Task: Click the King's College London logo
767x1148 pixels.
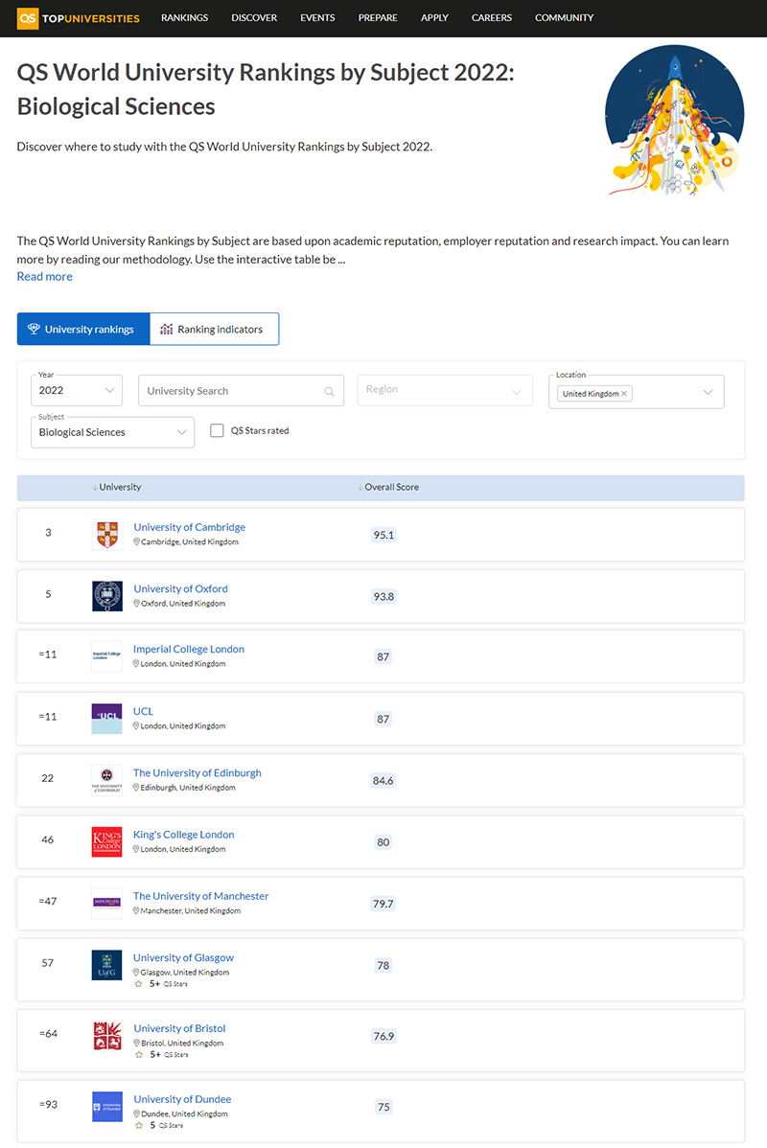Action: 107,841
